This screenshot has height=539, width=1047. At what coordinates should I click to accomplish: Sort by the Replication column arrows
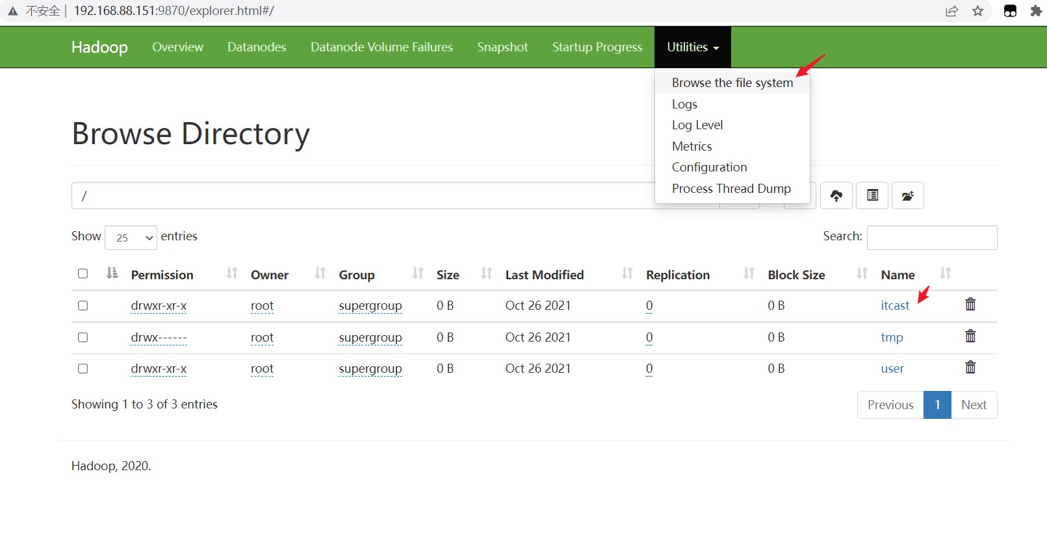coord(749,273)
